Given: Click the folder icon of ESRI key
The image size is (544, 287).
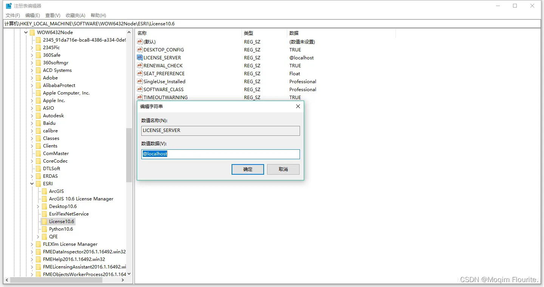Looking at the screenshot, I should 38,183.
